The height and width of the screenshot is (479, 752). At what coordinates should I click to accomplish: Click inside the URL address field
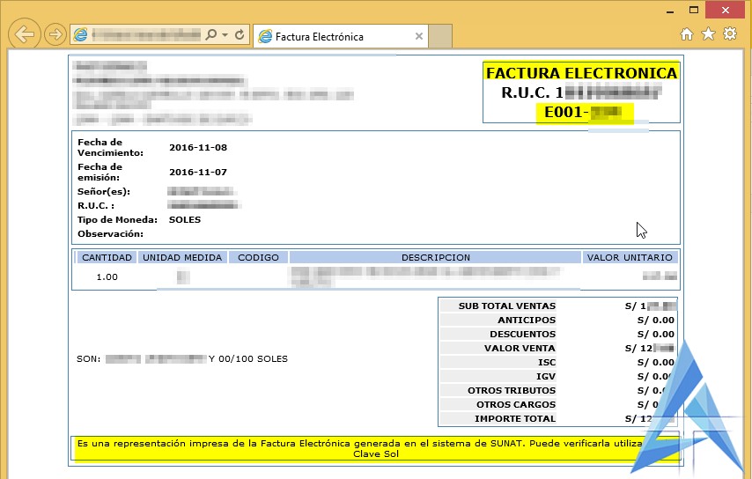pyautogui.click(x=145, y=35)
